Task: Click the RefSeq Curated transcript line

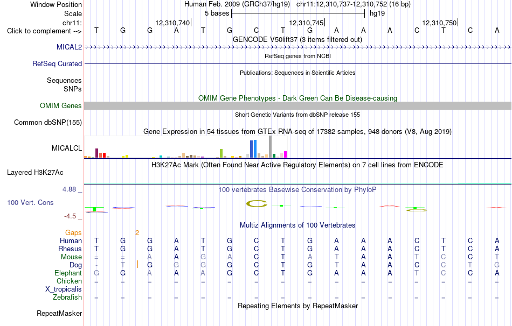Action: coord(297,63)
